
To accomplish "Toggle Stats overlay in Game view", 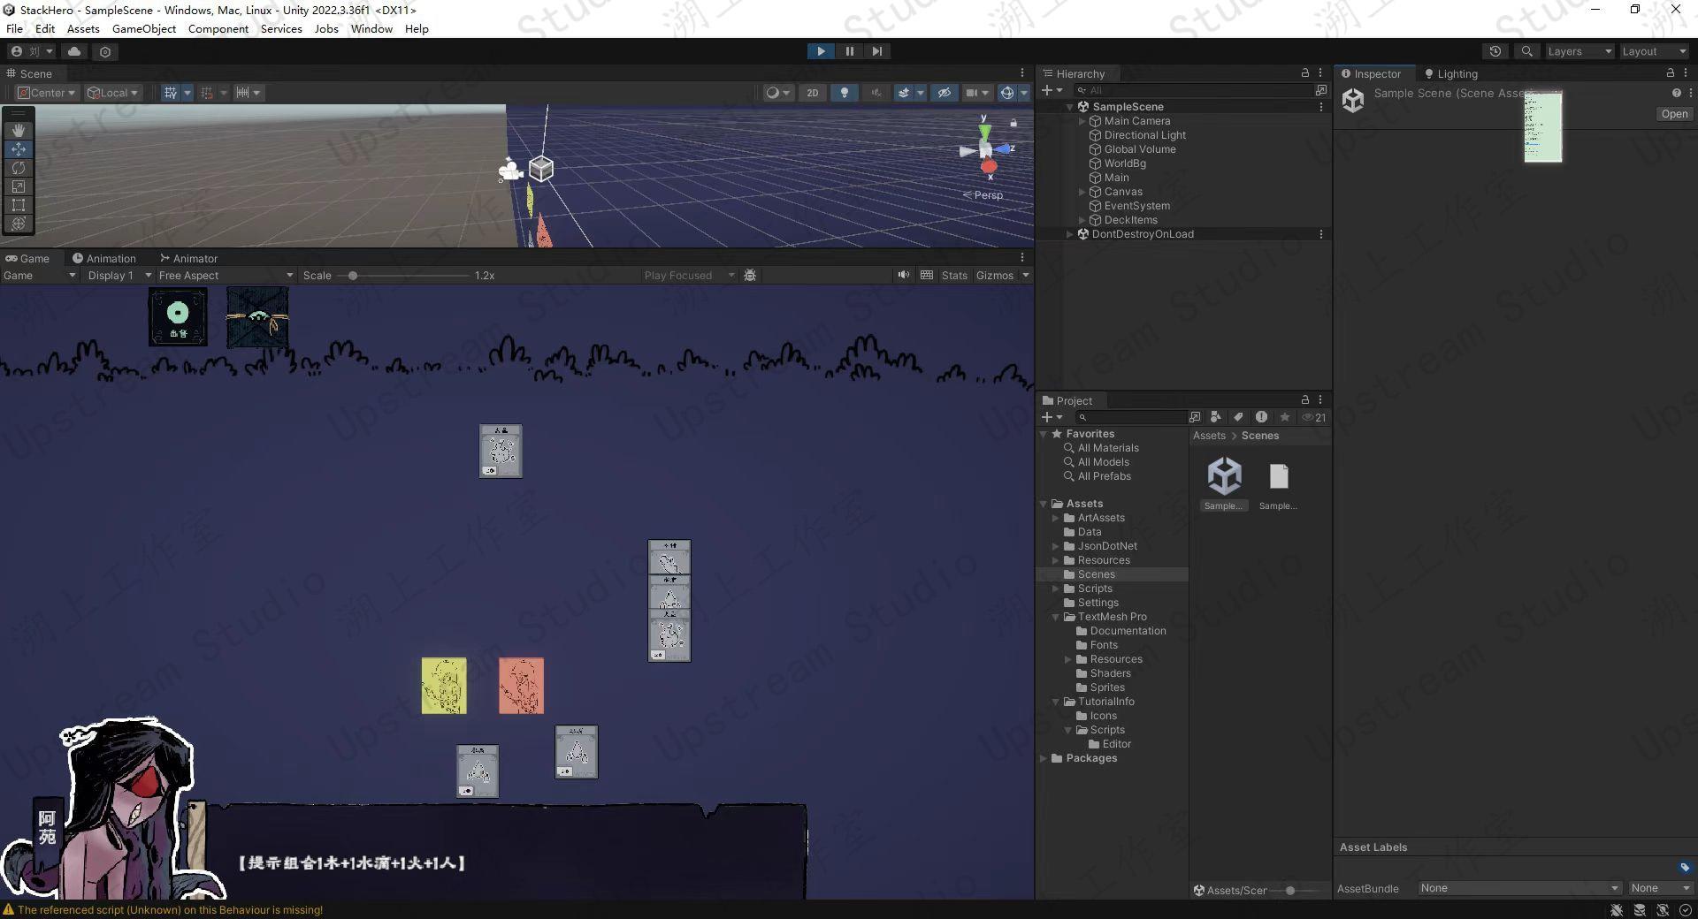I will point(953,276).
